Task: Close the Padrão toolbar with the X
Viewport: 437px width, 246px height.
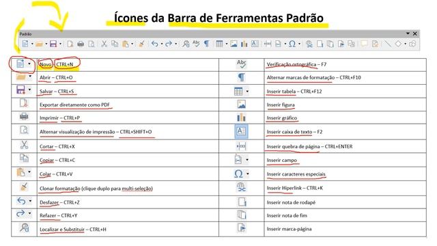Action: coord(414,33)
